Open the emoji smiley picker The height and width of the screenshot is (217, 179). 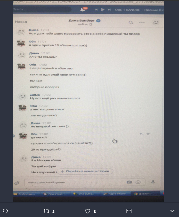point(138,182)
